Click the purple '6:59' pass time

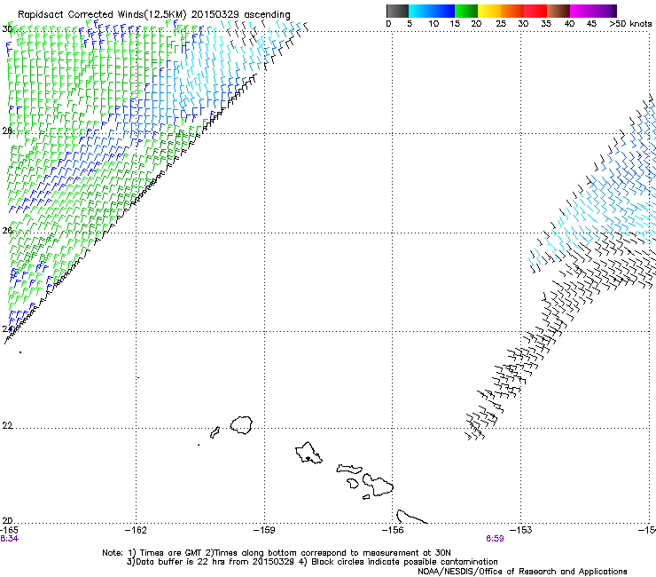(x=495, y=539)
